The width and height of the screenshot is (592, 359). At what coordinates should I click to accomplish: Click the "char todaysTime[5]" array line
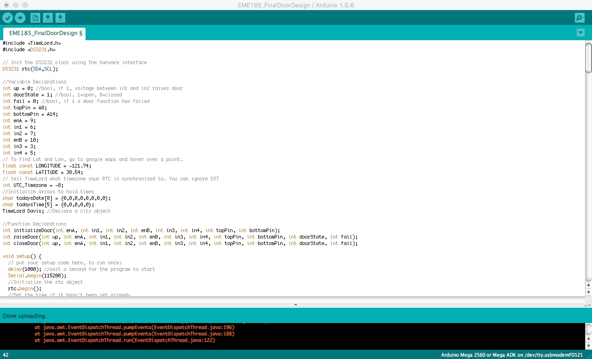49,204
